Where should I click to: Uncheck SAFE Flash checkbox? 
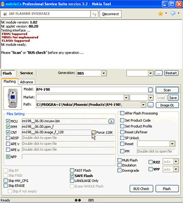[x=72, y=176]
